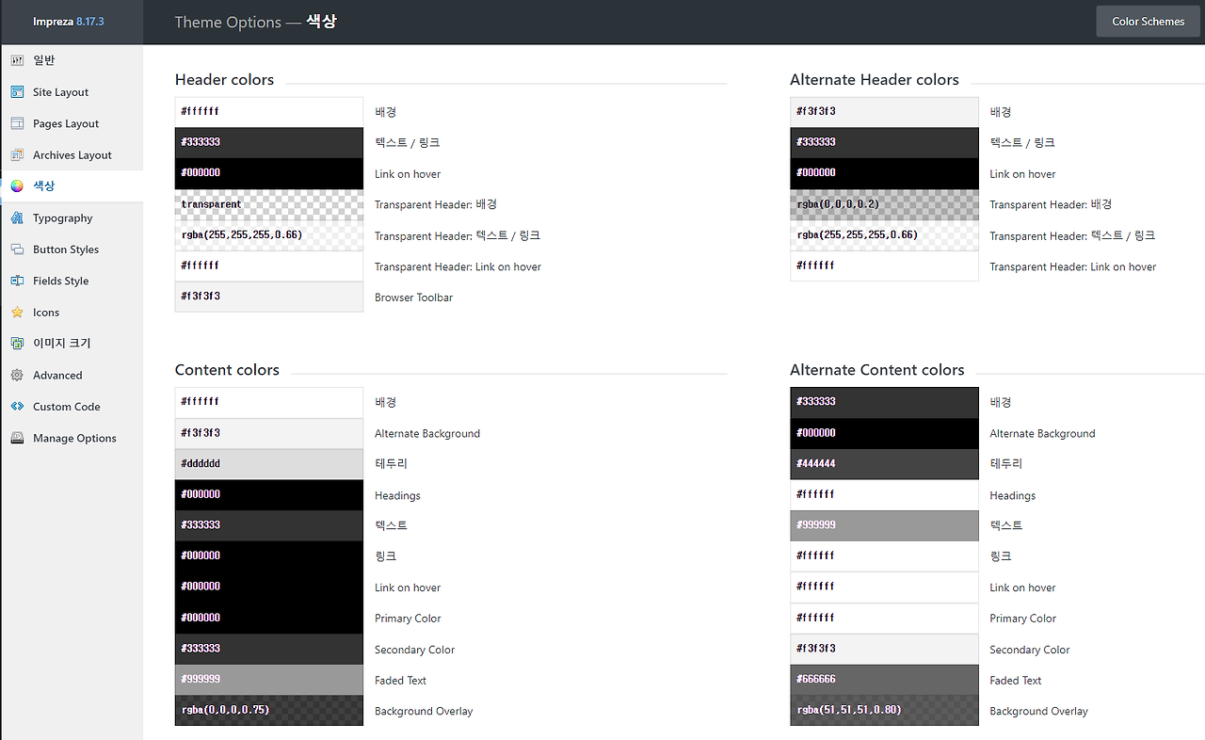Change Alternate Content Headings color field

(x=884, y=495)
